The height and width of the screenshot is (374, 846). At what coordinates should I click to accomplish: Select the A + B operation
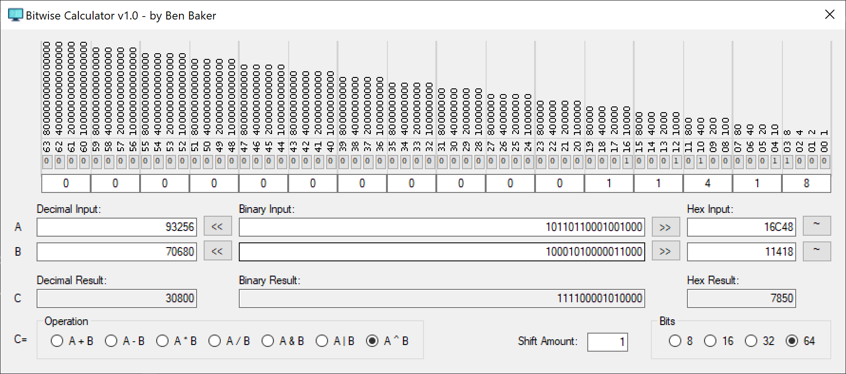pos(72,341)
